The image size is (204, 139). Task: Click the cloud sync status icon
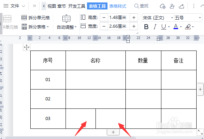(x=163, y=6)
